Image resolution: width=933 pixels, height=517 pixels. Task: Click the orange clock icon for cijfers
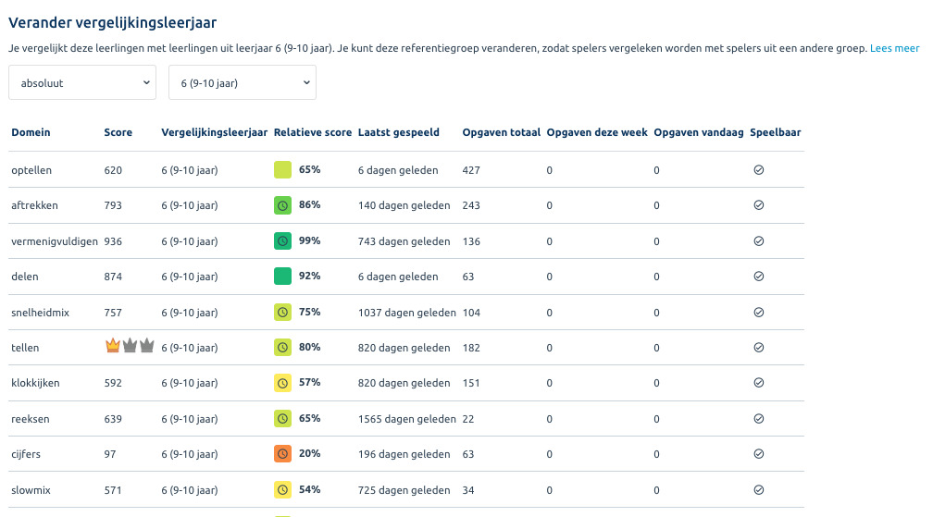(282, 454)
